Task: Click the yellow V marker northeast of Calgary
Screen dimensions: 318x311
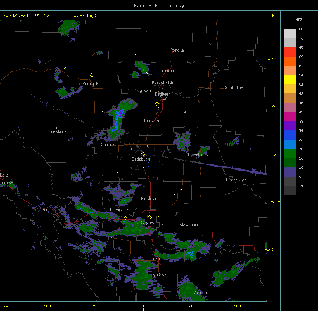Action: [x=158, y=216]
